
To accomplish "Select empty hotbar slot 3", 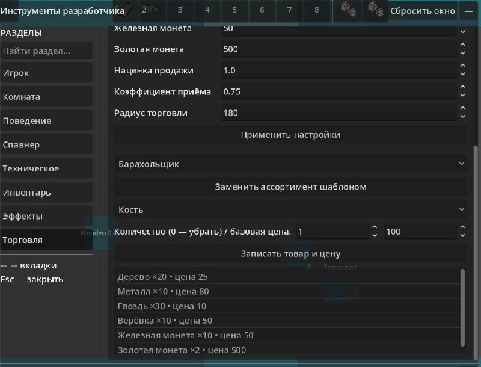I will click(x=180, y=10).
